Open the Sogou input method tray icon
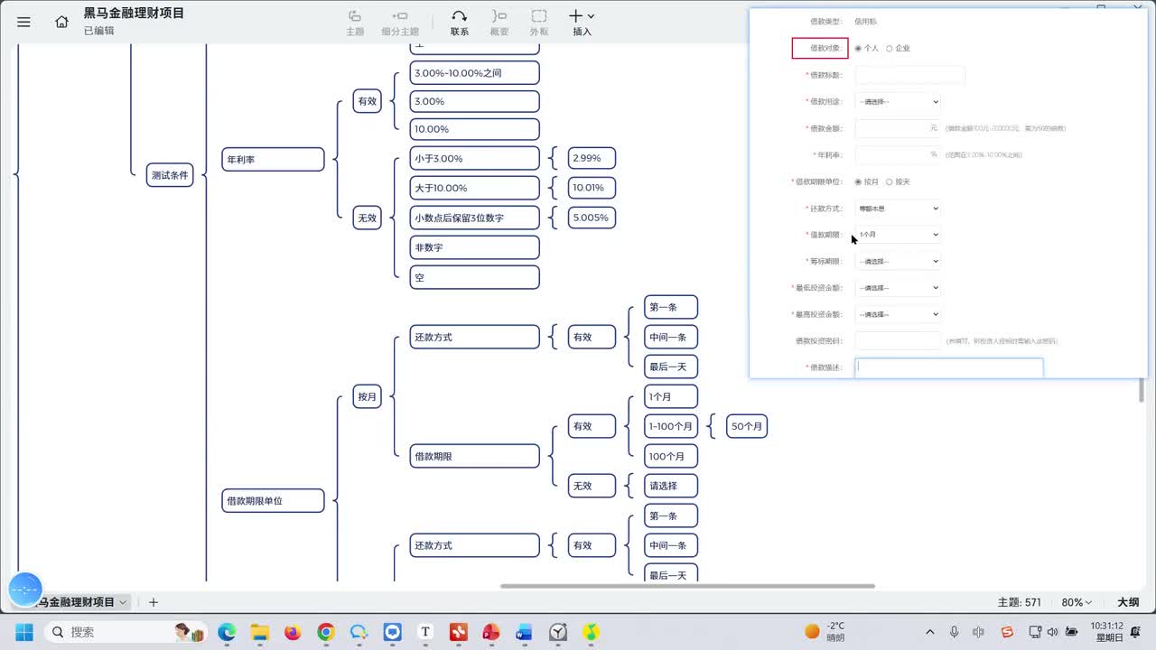Viewport: 1156px width, 650px height. [x=1007, y=632]
